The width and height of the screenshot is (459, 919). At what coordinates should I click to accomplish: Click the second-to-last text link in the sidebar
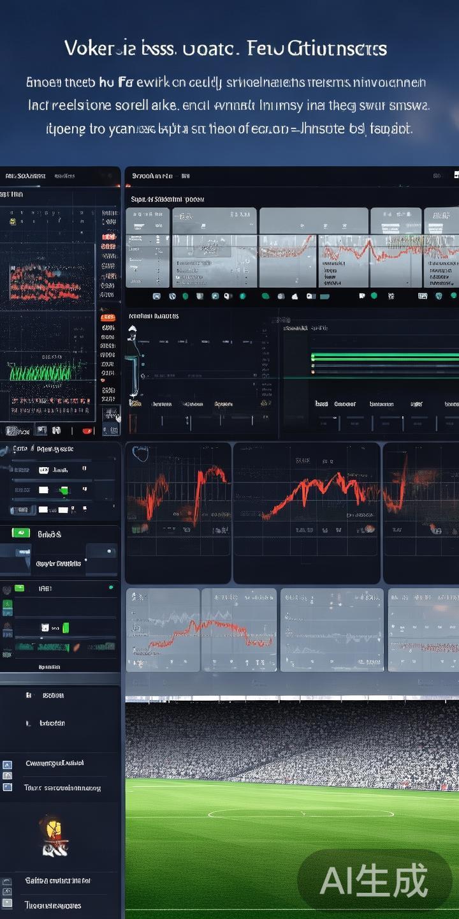coord(57,881)
